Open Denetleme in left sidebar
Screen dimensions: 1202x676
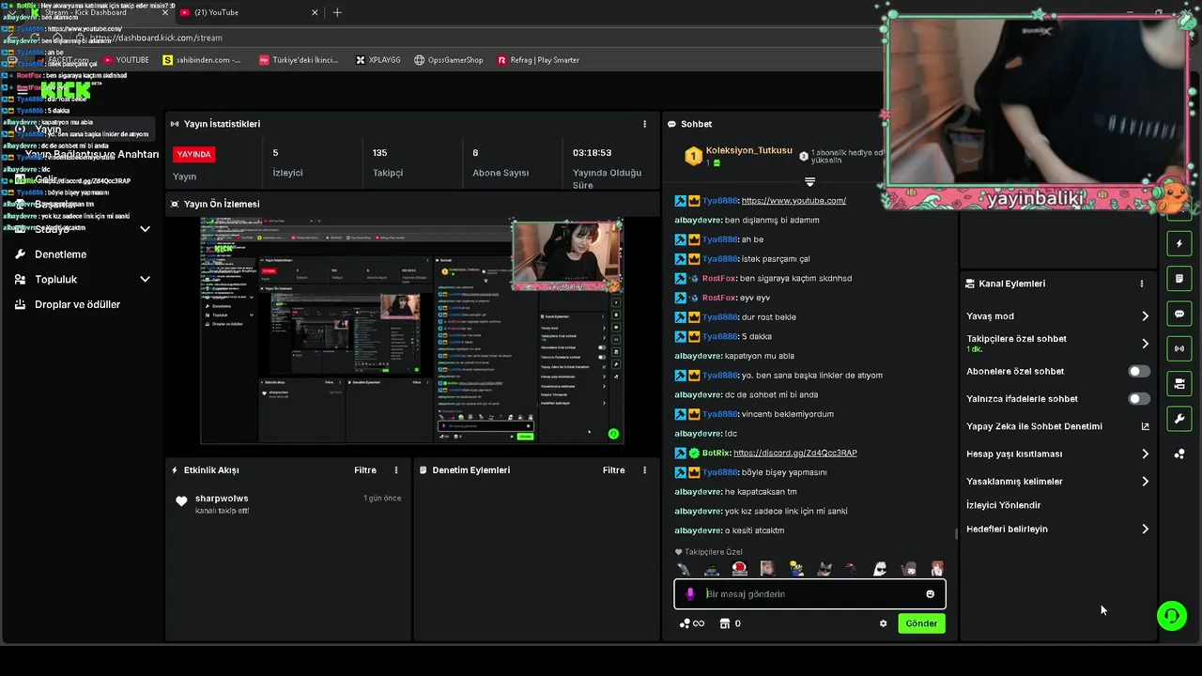point(60,254)
